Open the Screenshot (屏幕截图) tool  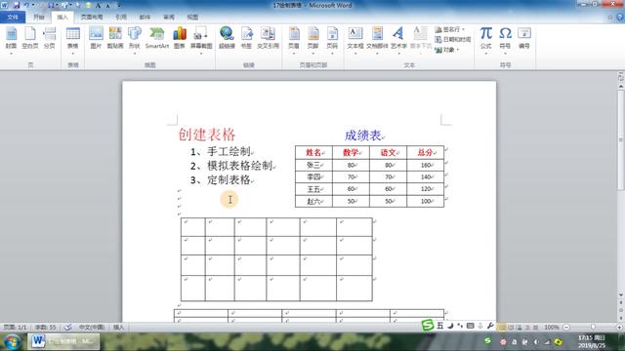click(201, 39)
